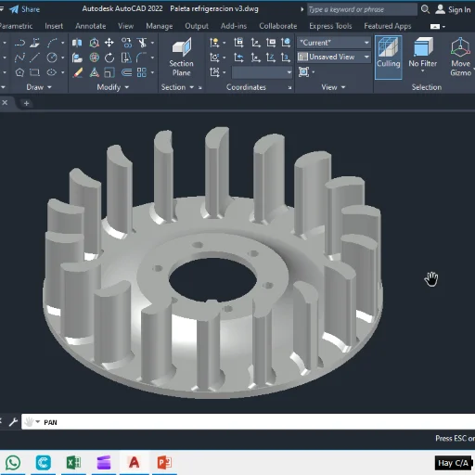Screen dimensions: 475x475
Task: Select the Circle draw tool
Action: pyautogui.click(x=52, y=58)
